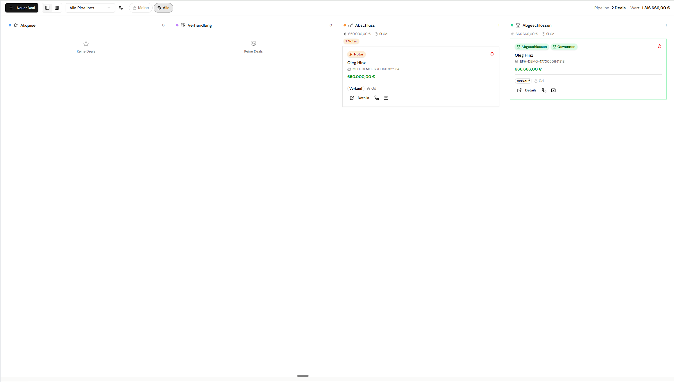Click the Abschluss key header icon

coord(351,25)
